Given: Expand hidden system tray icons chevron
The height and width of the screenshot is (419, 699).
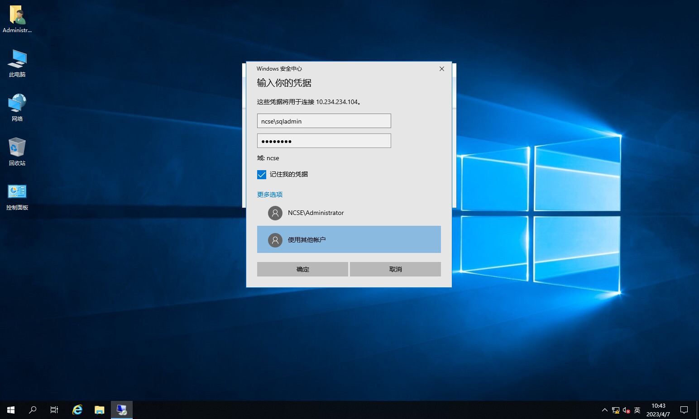Looking at the screenshot, I should [x=604, y=410].
